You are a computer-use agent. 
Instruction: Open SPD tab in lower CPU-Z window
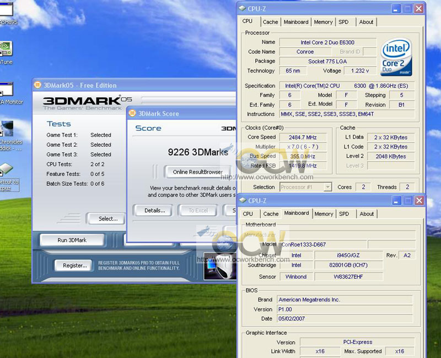344,214
